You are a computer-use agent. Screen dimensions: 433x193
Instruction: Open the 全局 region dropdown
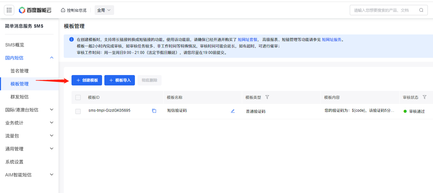tap(104, 10)
